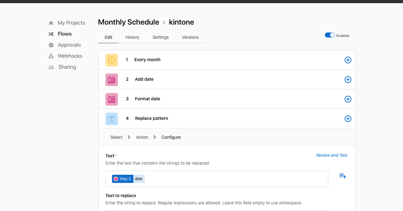Add a step after Replace pattern
The height and width of the screenshot is (211, 403).
348,119
